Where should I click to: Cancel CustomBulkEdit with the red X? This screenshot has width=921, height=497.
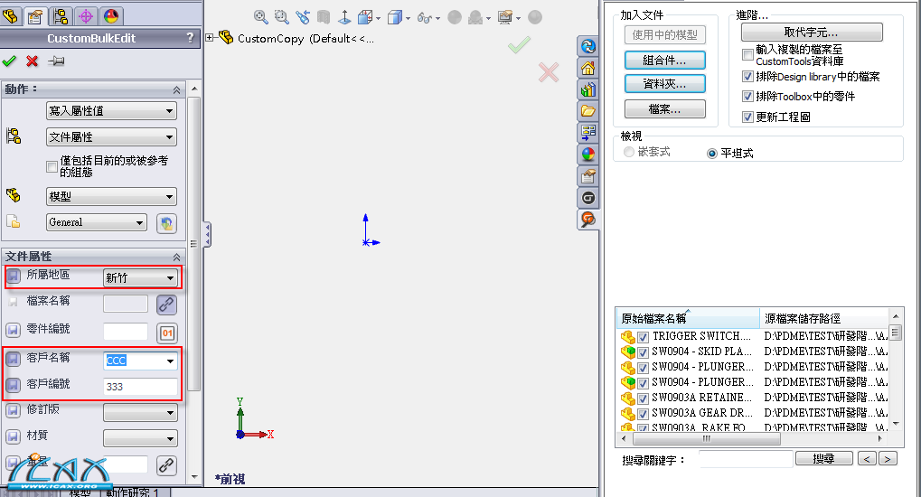pyautogui.click(x=33, y=61)
